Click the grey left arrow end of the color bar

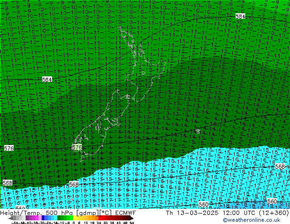click(x=11, y=219)
